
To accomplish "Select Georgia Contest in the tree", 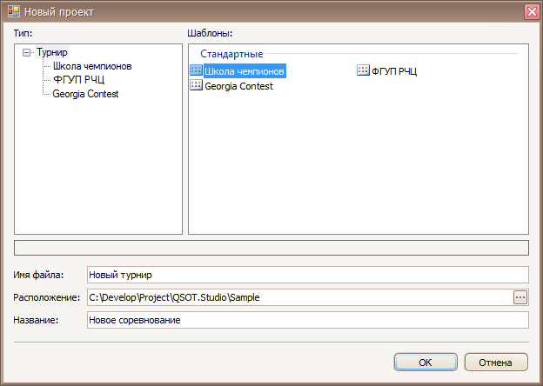I will pyautogui.click(x=85, y=94).
